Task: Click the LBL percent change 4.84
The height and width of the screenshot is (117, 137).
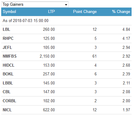Action: click(x=126, y=30)
